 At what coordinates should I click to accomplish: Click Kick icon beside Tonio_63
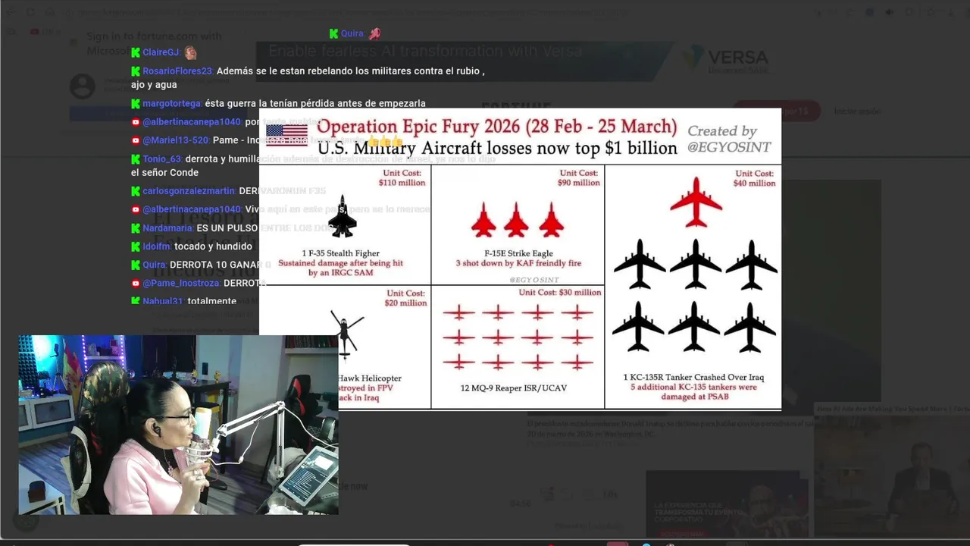(136, 159)
